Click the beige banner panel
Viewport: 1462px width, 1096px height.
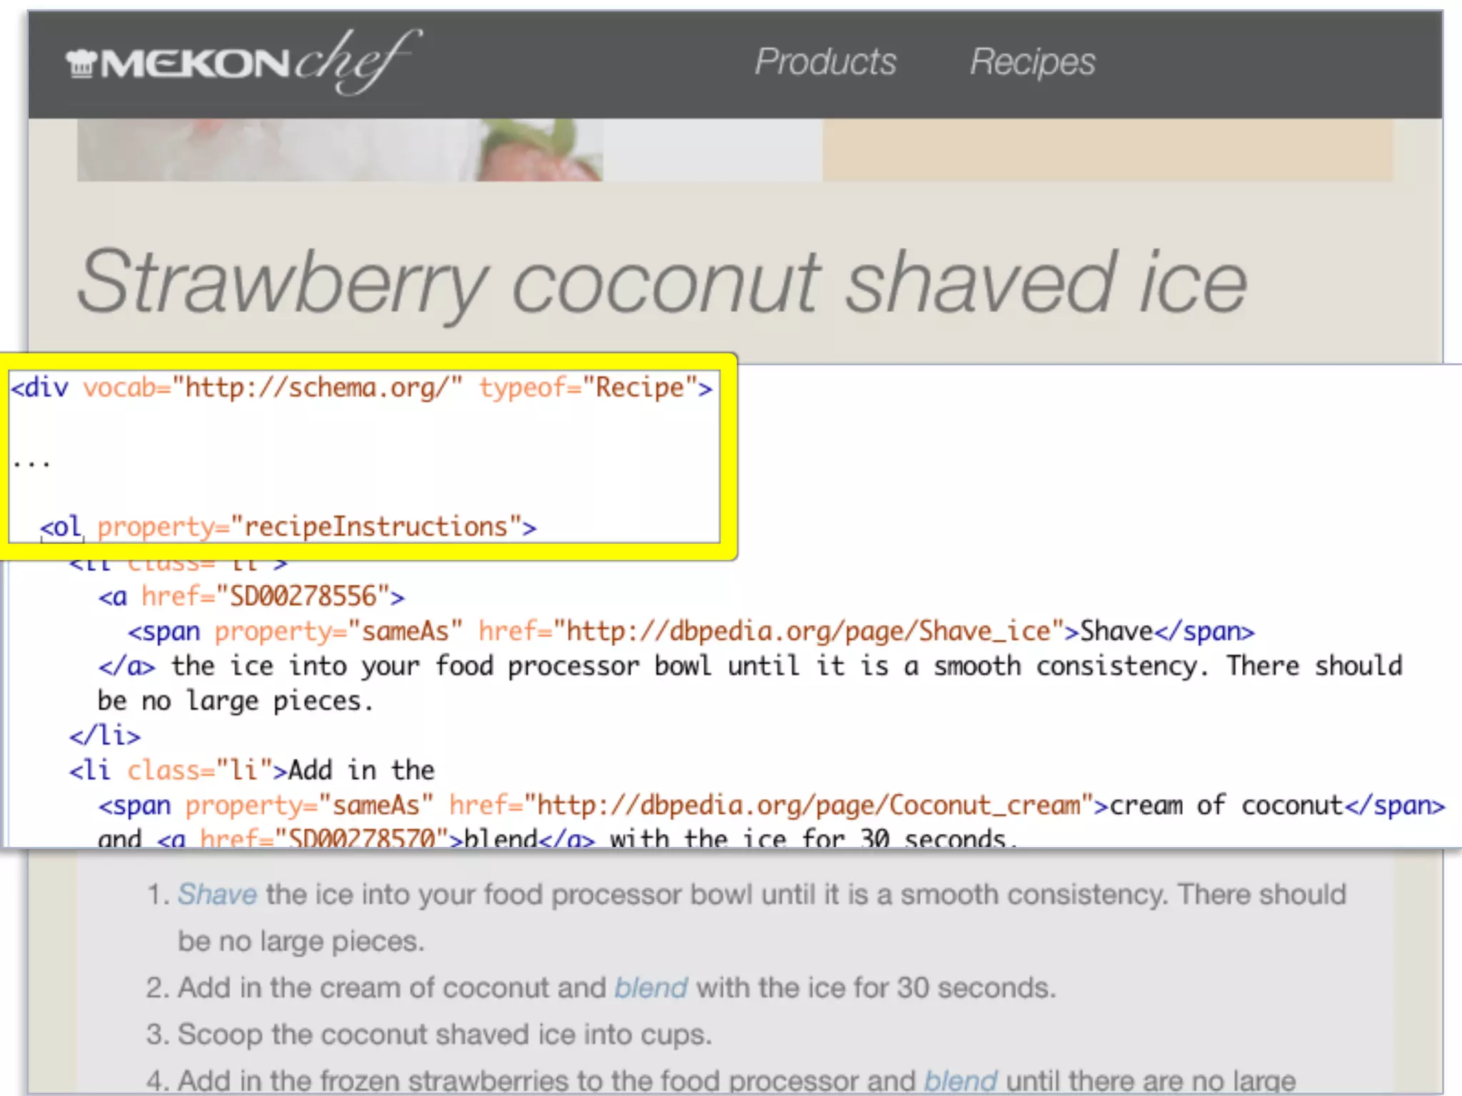click(1107, 150)
